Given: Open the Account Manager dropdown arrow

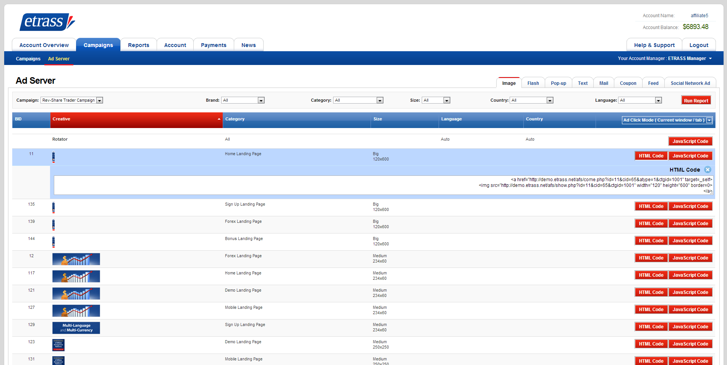Looking at the screenshot, I should coord(710,58).
